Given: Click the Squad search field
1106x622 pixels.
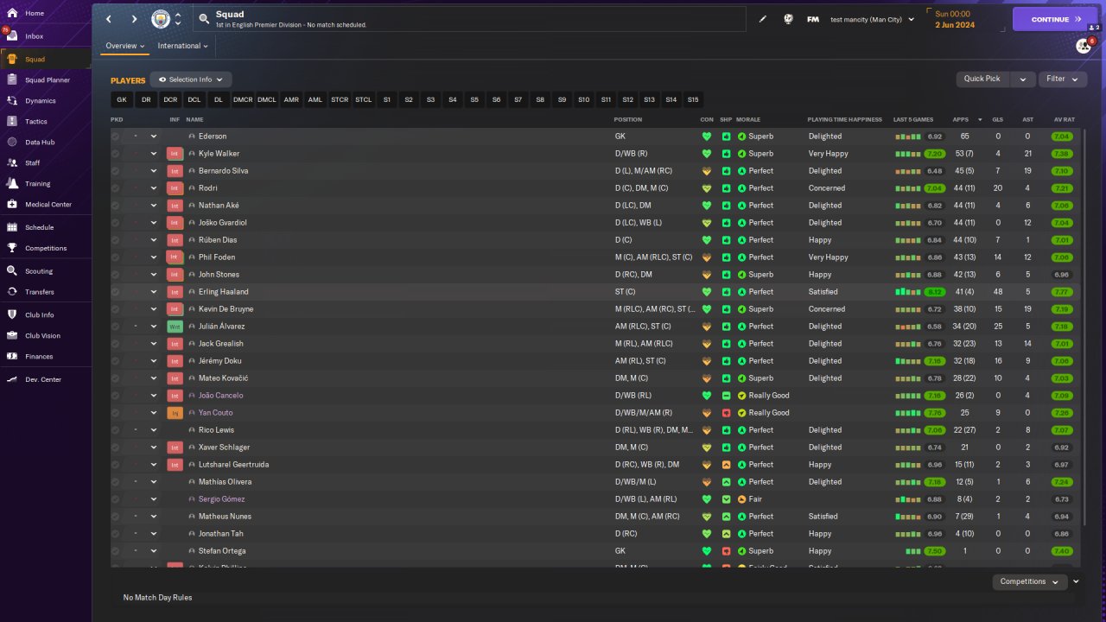Looking at the screenshot, I should pos(469,19).
